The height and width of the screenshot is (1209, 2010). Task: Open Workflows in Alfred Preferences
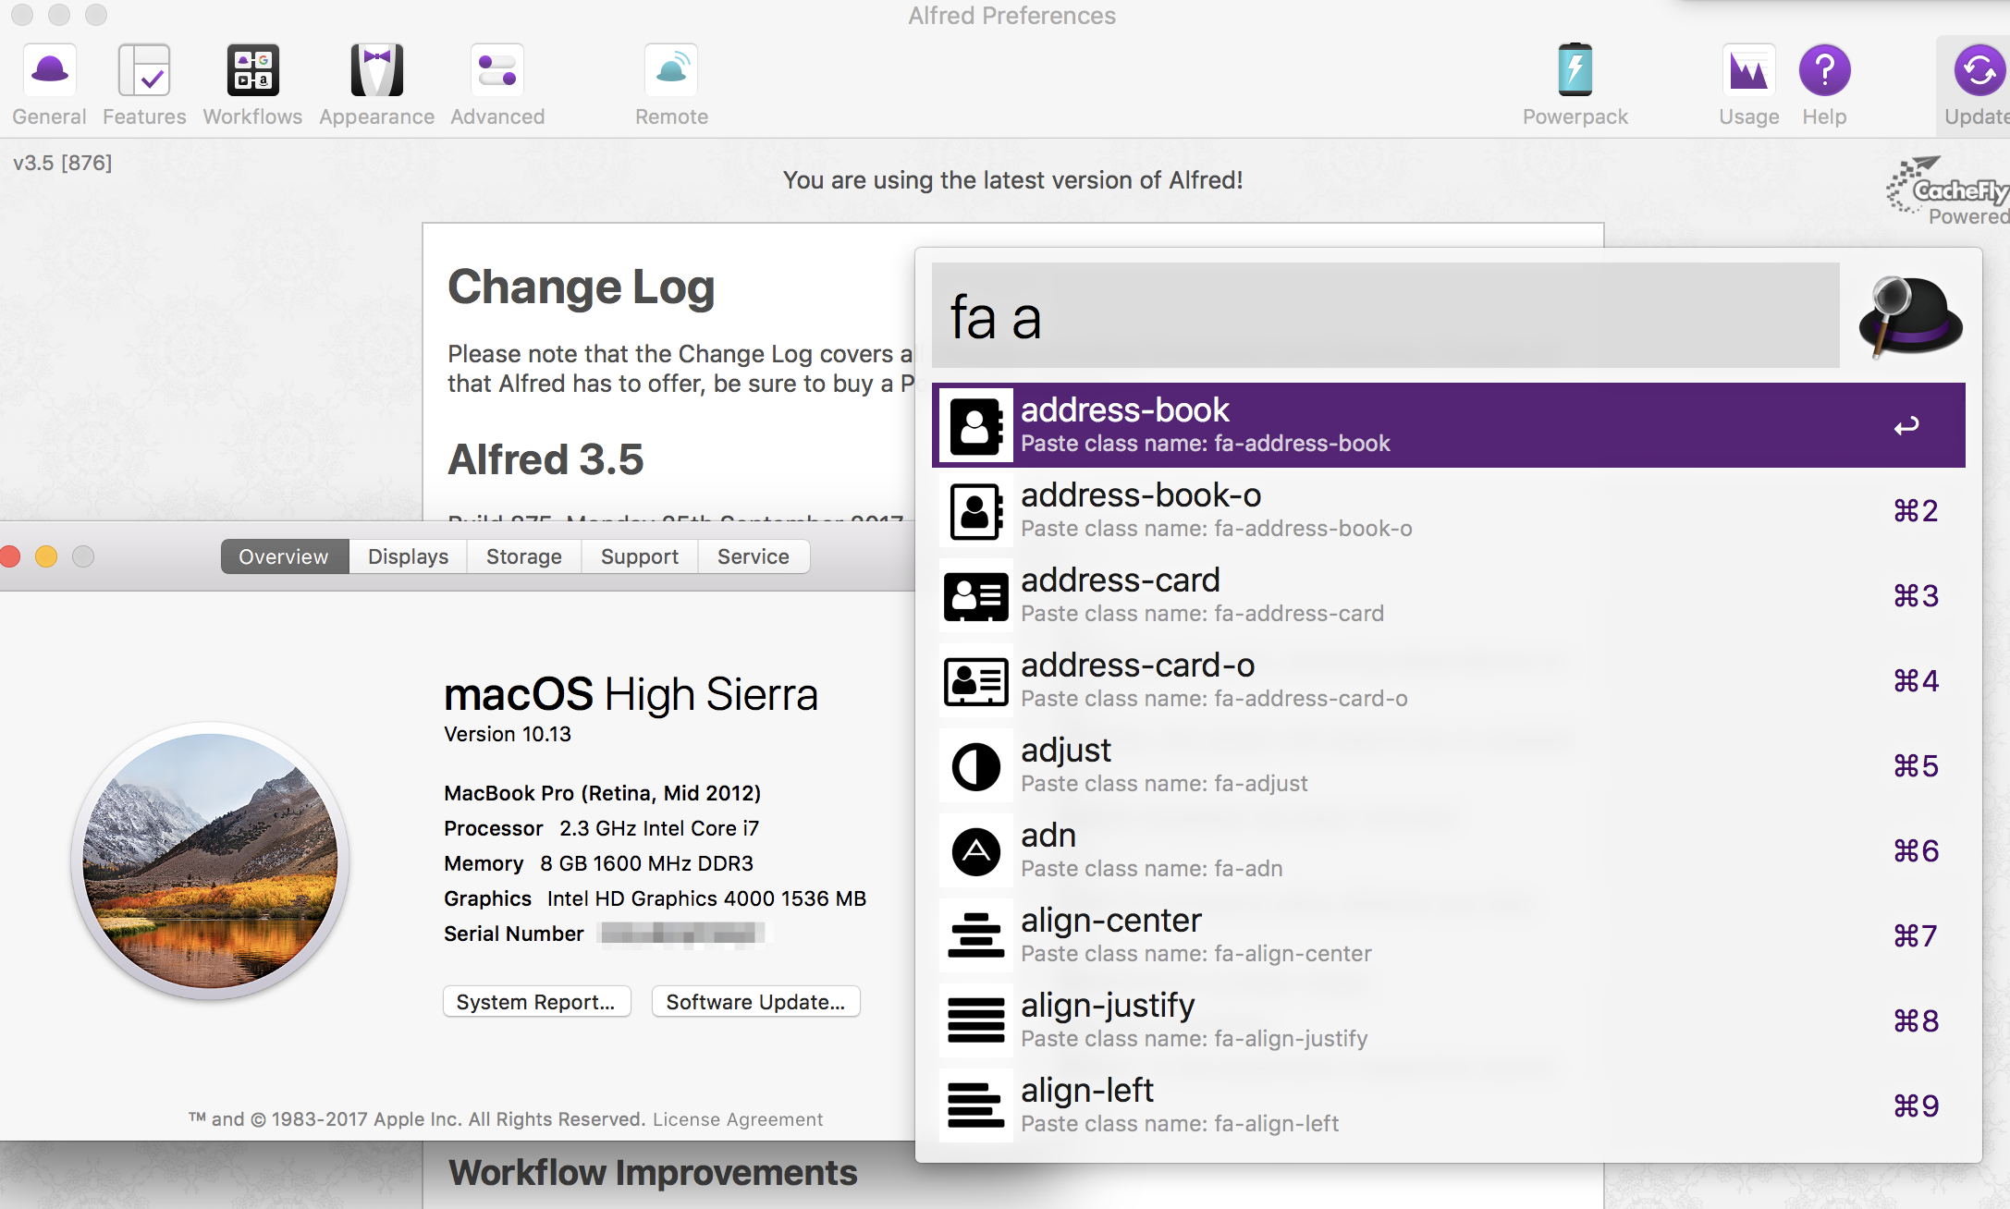click(x=252, y=84)
